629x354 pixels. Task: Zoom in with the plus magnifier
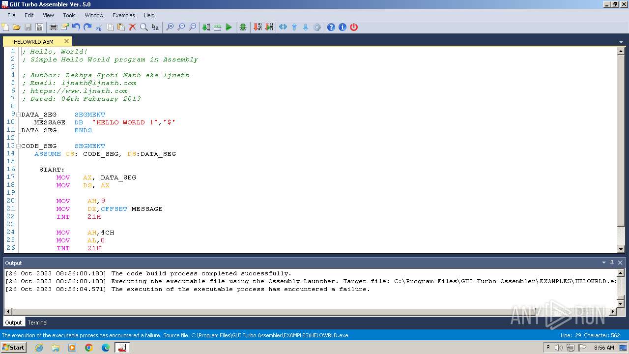tap(181, 27)
